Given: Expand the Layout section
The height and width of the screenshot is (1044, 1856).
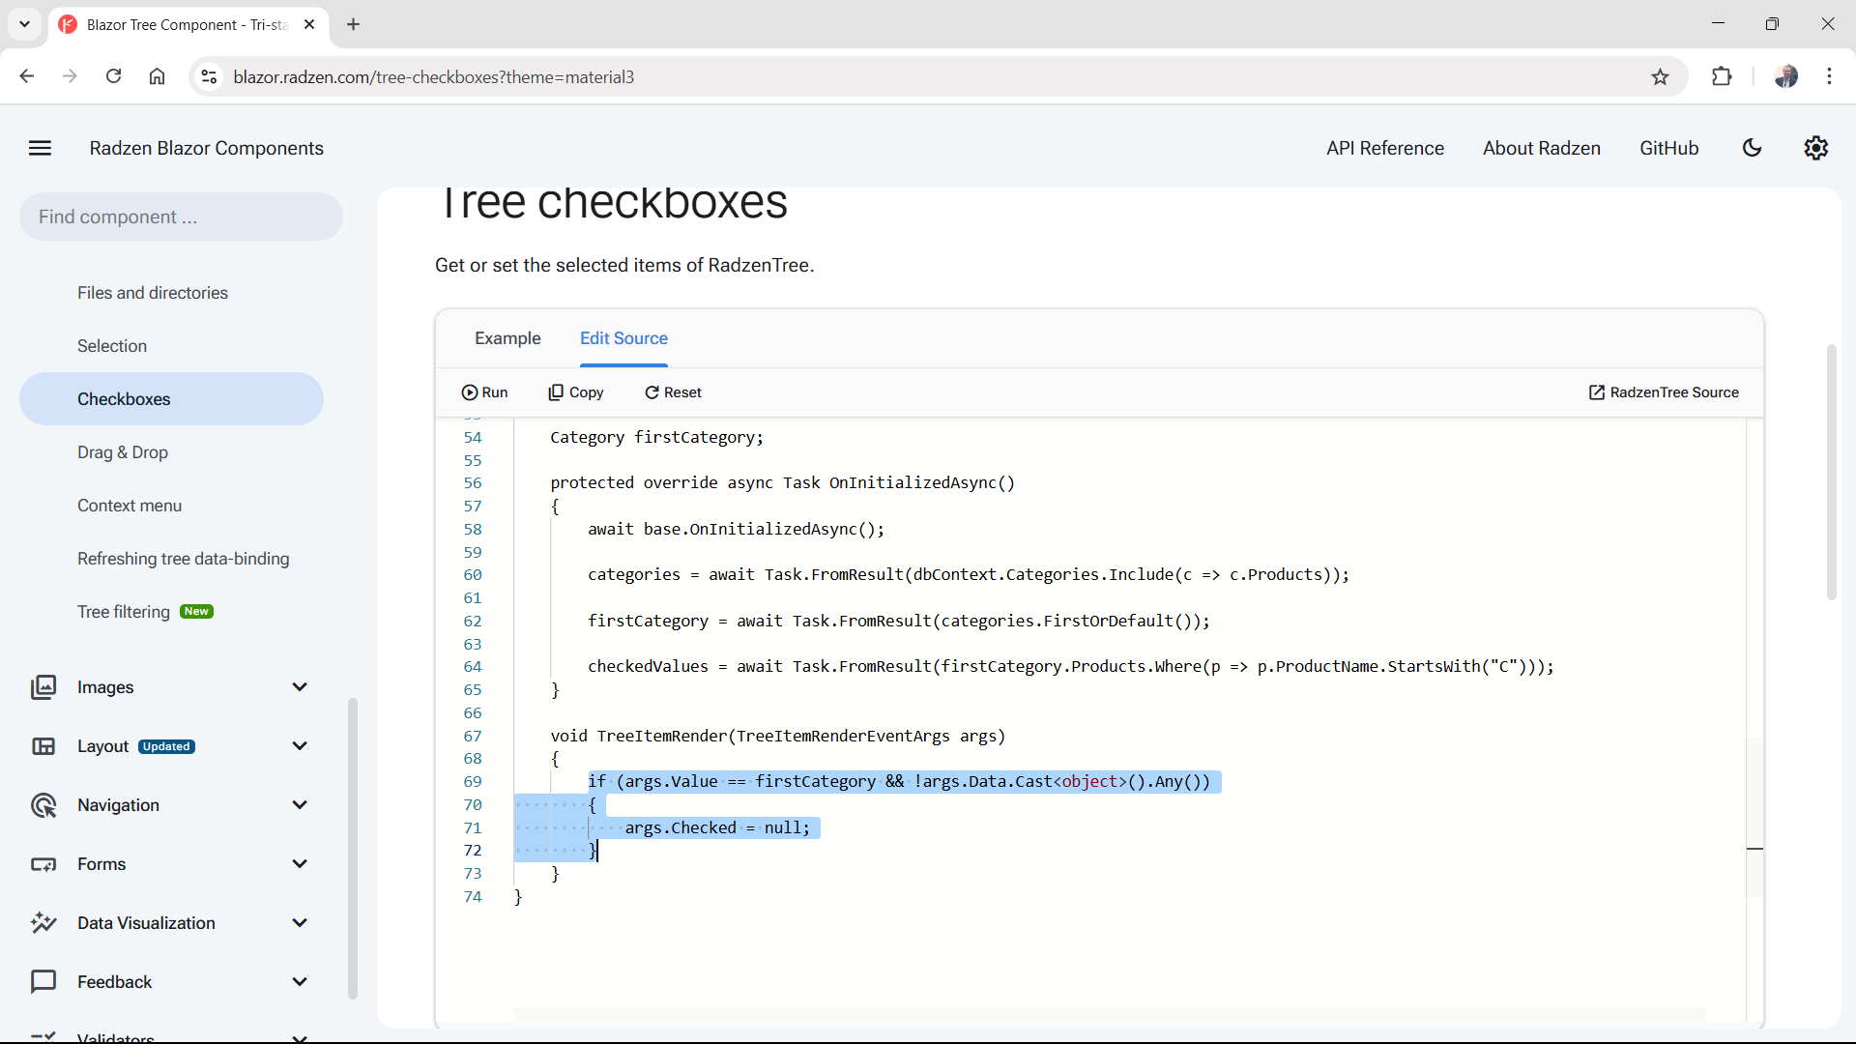Looking at the screenshot, I should [x=300, y=745].
